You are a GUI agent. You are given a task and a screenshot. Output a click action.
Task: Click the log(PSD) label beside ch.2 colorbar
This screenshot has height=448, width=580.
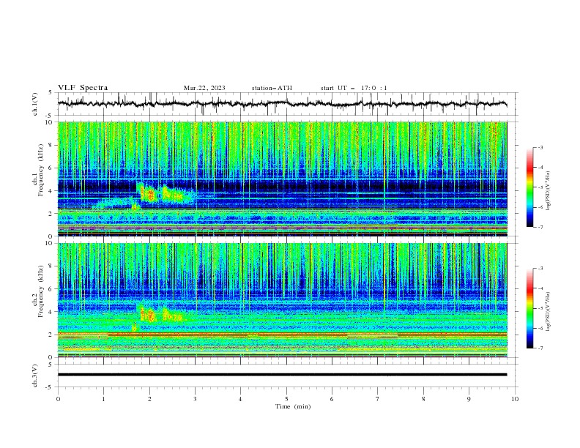[x=549, y=311]
